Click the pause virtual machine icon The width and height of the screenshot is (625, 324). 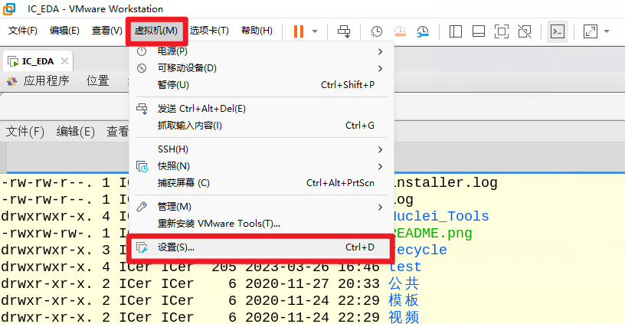point(299,31)
